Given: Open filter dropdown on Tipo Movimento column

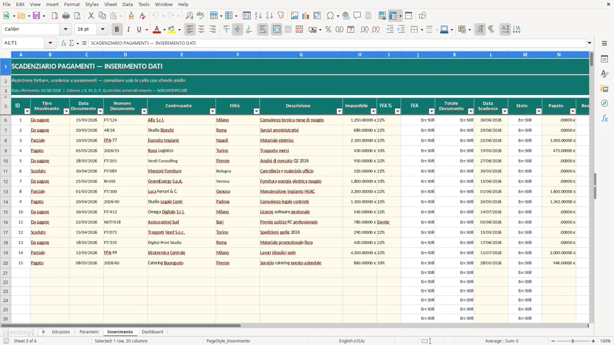Looking at the screenshot, I should click(x=65, y=111).
